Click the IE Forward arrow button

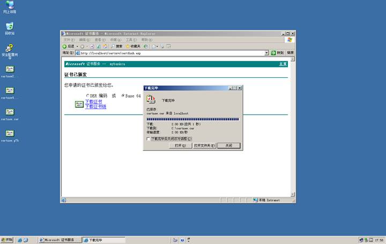tap(82, 46)
